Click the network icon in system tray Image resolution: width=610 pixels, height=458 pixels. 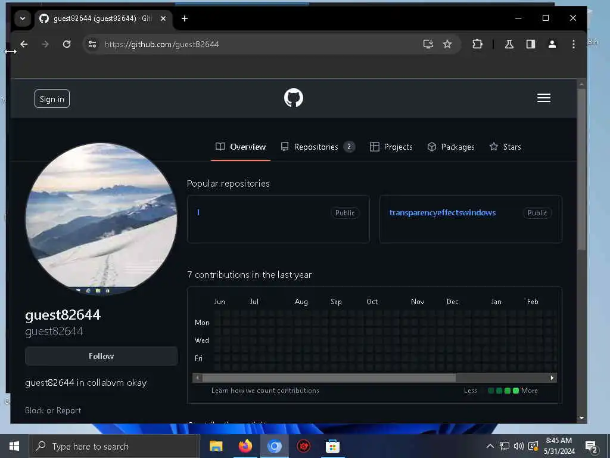point(504,446)
